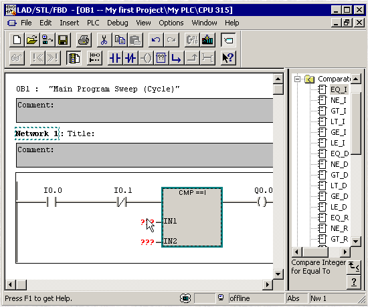Insert a normally closed contact
368x307 pixels.
(x=130, y=58)
